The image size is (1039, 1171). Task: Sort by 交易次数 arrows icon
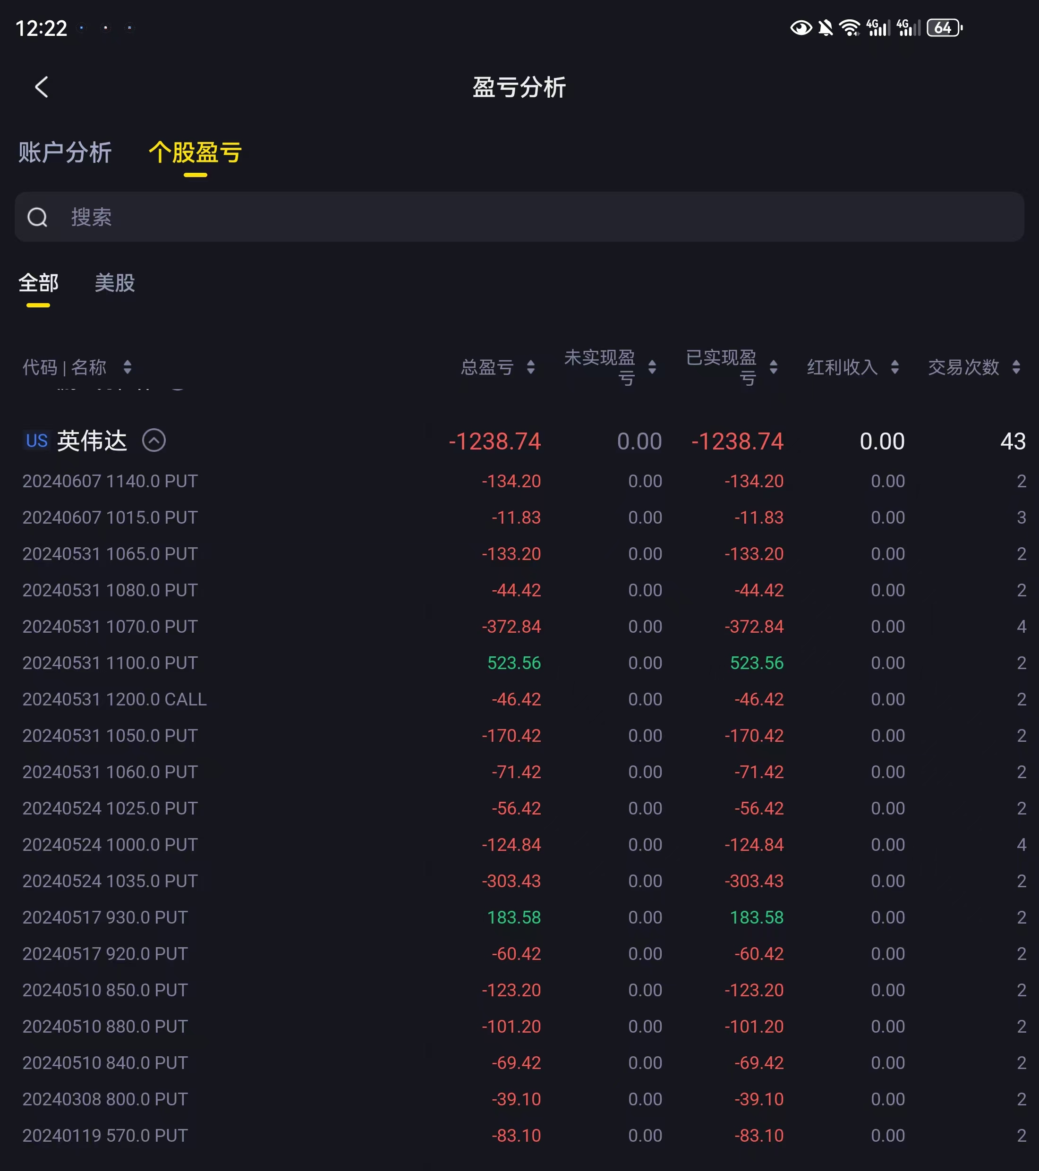coord(1016,367)
